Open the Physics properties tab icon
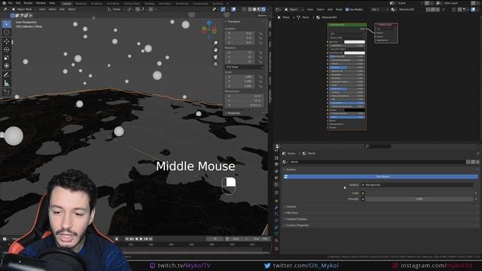482x271 pixels. [276, 221]
